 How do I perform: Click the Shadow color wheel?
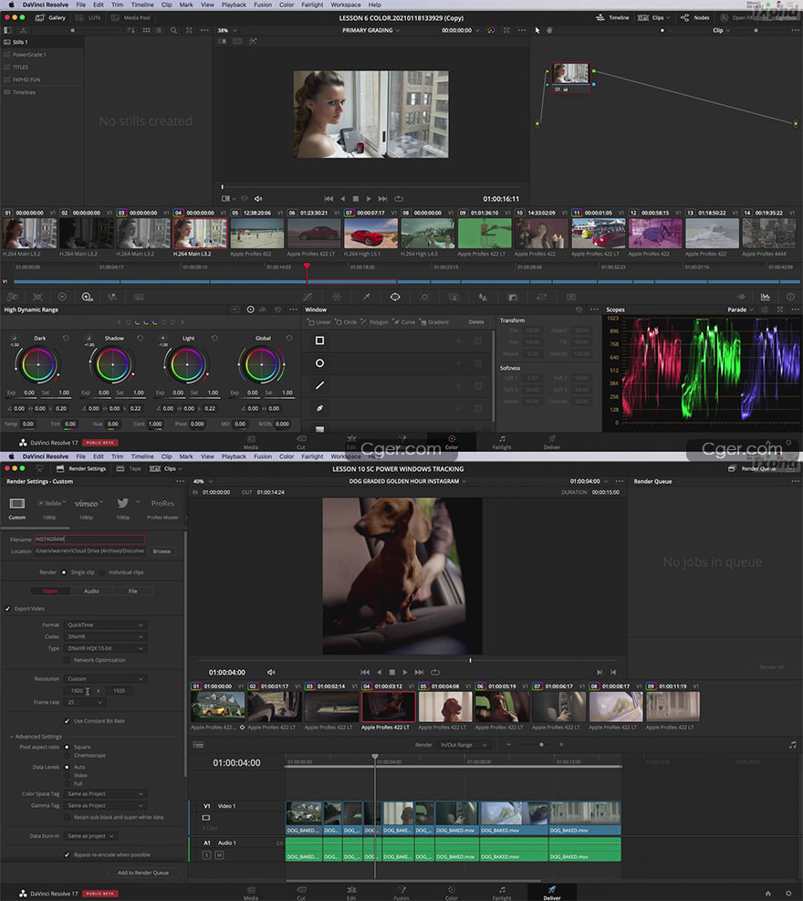point(112,366)
